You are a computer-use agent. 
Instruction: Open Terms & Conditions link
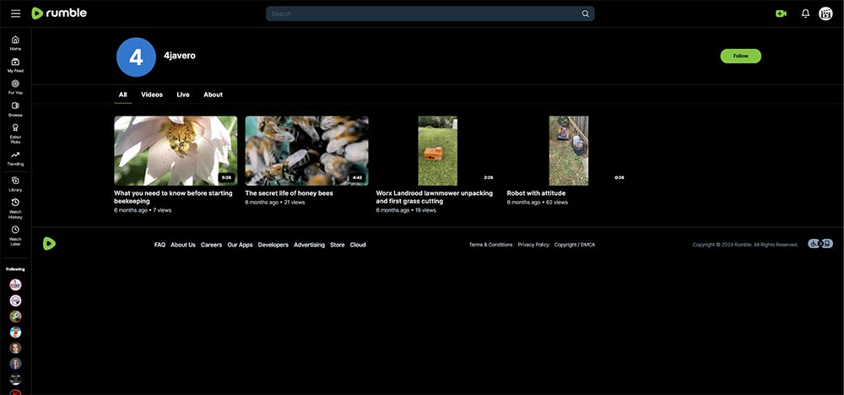[x=491, y=245]
